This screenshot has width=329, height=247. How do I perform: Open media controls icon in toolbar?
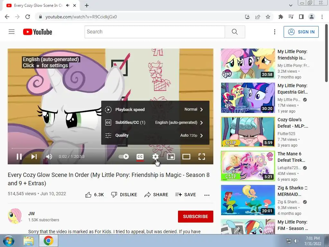(291, 17)
